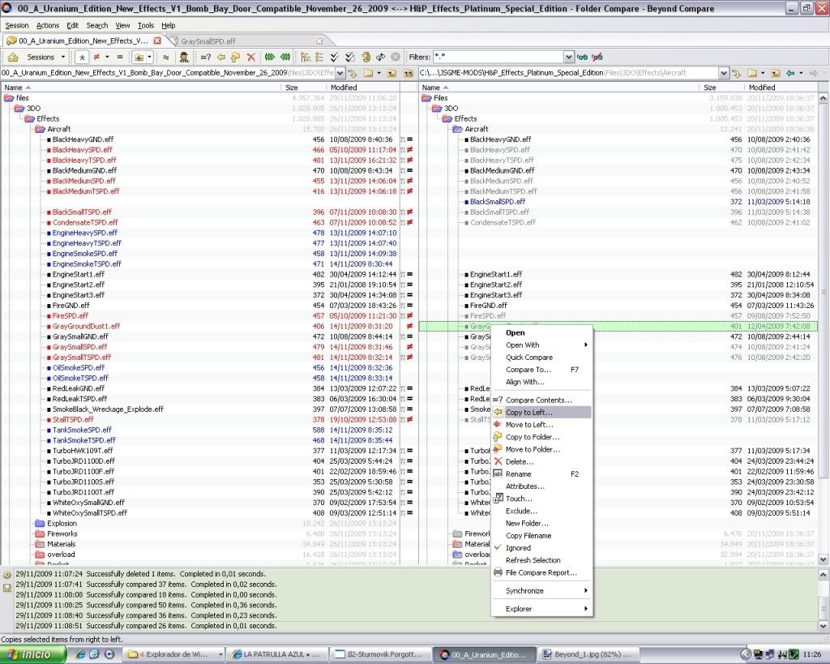Open Beyond_1.jpg taskbar button
Screen dimensions: 830x664
pos(588,654)
